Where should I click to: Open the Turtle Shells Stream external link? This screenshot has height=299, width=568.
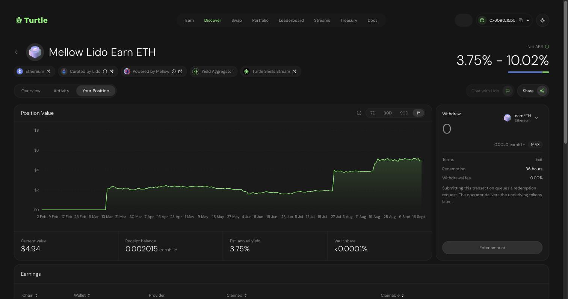click(295, 71)
